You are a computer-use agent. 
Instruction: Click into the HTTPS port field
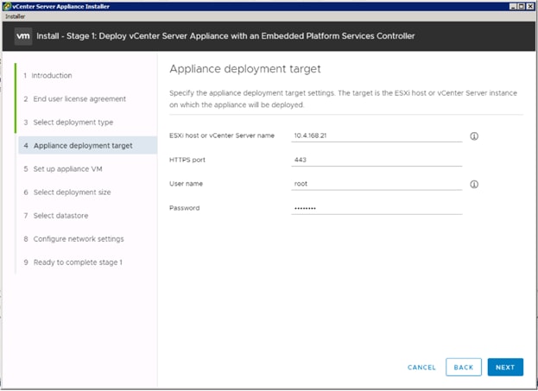[x=377, y=160]
